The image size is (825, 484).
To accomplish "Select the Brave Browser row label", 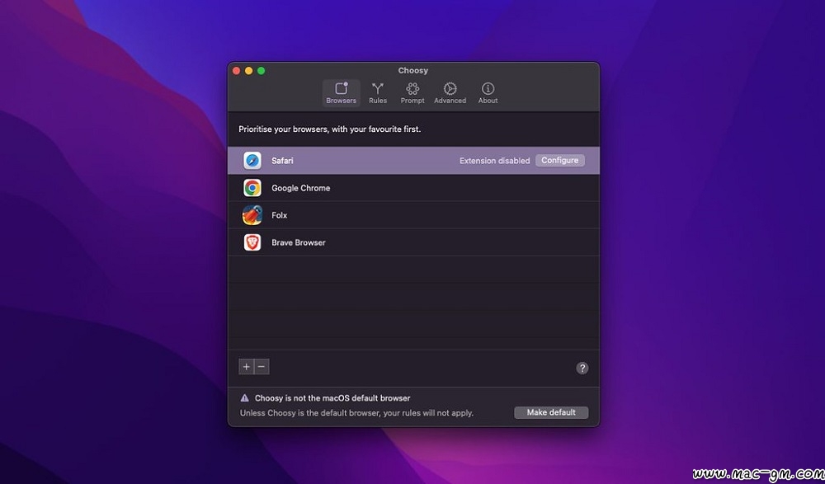I will point(299,242).
